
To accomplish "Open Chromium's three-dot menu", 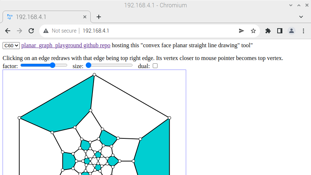I will click(x=303, y=31).
